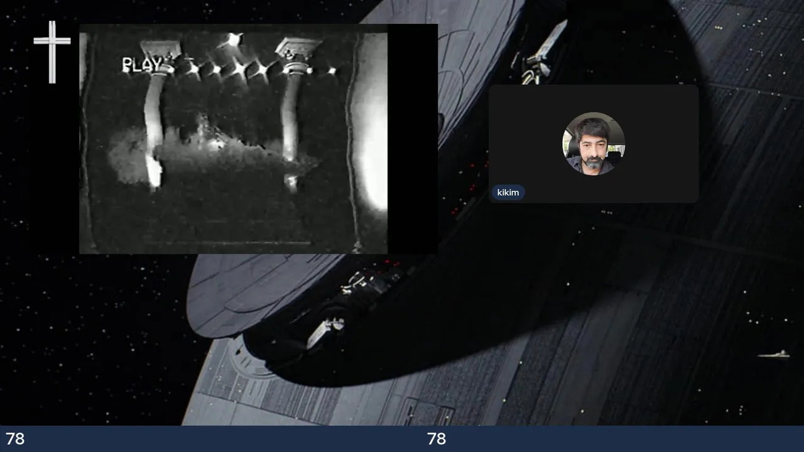Click the center 78 counter
804x452 pixels.
[x=437, y=439]
